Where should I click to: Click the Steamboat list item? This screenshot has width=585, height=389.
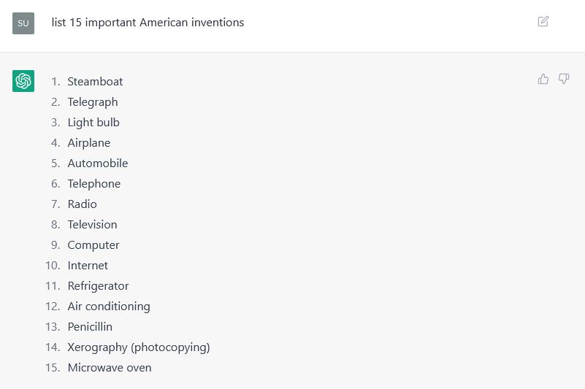coord(95,81)
